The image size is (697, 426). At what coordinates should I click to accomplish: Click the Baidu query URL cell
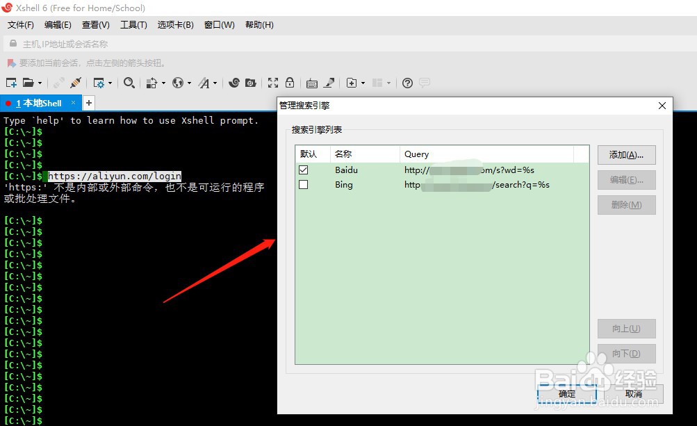(469, 170)
